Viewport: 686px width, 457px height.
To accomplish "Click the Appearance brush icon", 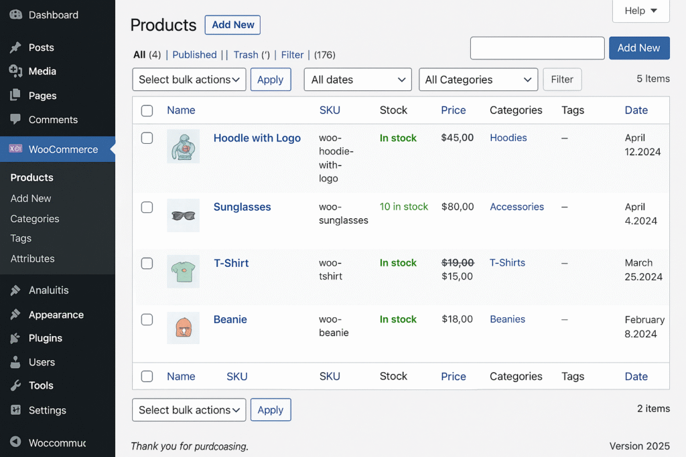I will [16, 314].
